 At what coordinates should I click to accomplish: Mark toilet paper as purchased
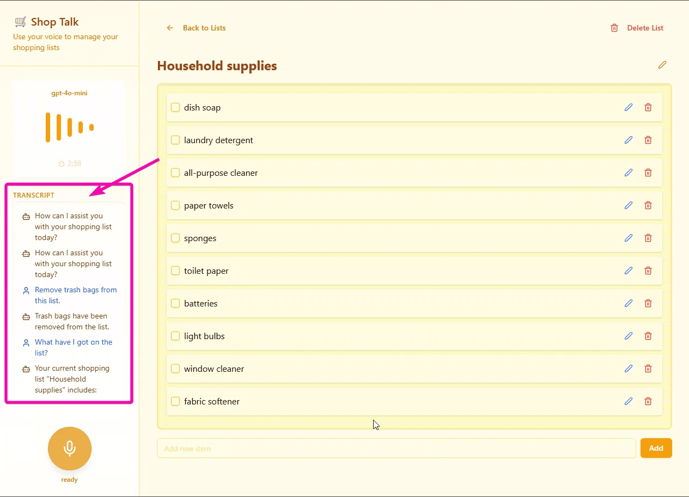click(175, 271)
